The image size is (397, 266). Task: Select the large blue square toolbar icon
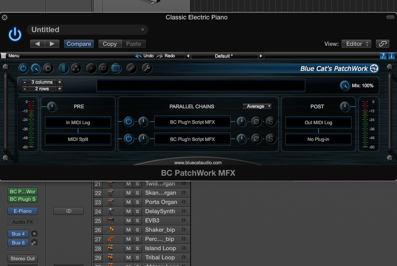(116, 68)
